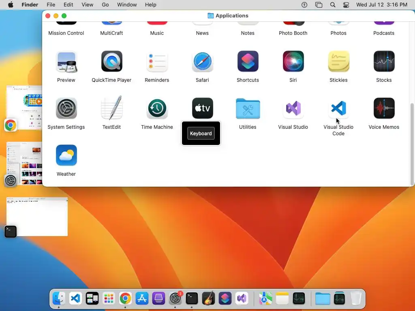Launch QuickTime Player from Applications
Image resolution: width=415 pixels, height=311 pixels.
pos(112,62)
